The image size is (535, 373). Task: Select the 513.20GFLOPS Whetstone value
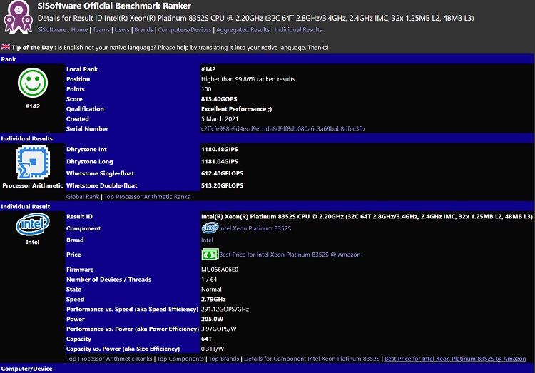(222, 185)
